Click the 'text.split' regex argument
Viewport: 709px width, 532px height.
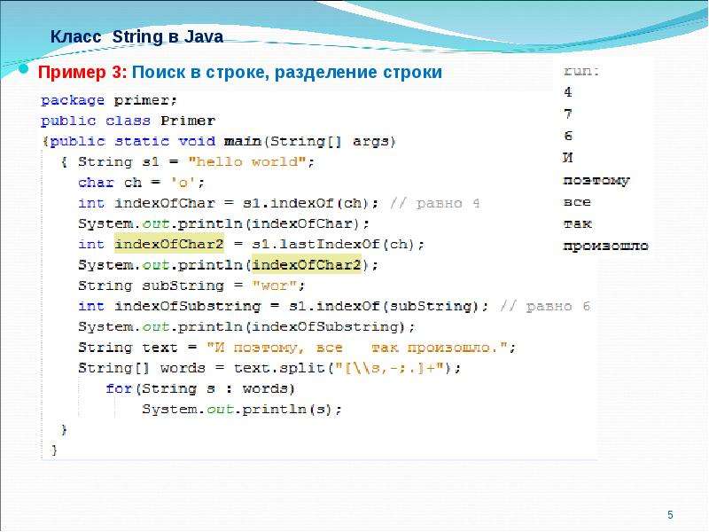click(389, 368)
